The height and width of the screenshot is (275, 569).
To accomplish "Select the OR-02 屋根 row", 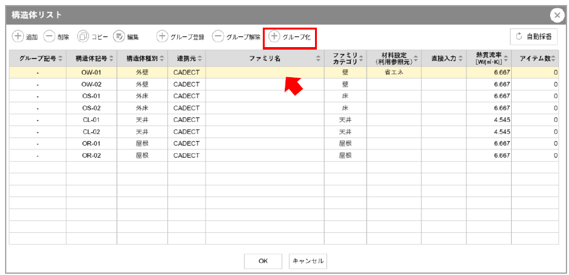I will click(x=91, y=156).
